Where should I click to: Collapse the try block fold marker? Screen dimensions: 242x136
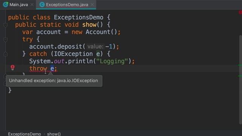coord(5,40)
